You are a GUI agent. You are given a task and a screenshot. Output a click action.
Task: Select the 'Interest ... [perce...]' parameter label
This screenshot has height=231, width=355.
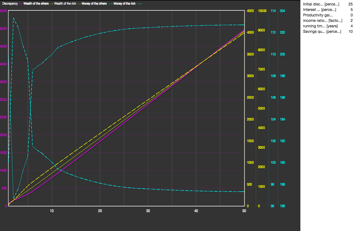coord(319,10)
